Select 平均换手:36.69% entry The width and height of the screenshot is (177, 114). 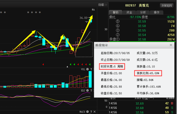(x=148, y=93)
